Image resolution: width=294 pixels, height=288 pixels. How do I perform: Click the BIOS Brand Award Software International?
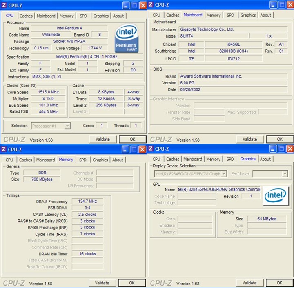click(x=233, y=76)
